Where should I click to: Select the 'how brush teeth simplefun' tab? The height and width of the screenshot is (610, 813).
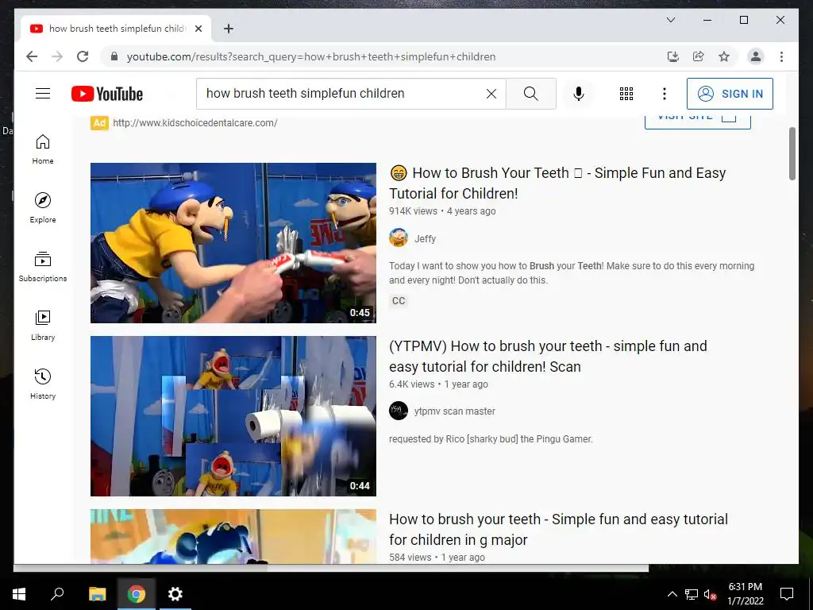(116, 29)
